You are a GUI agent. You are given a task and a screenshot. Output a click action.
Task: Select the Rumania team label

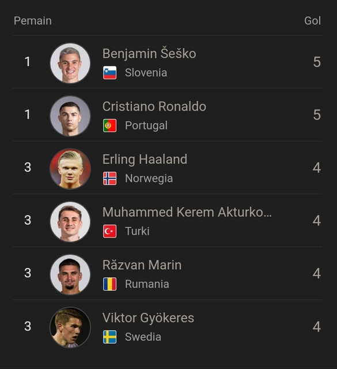(147, 284)
